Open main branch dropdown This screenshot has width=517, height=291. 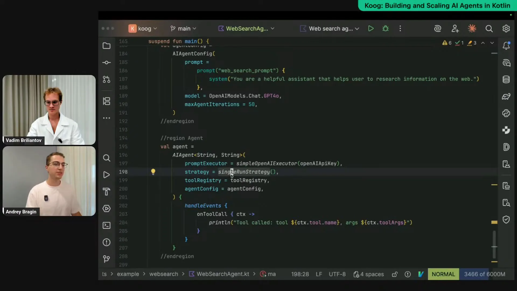point(183,29)
